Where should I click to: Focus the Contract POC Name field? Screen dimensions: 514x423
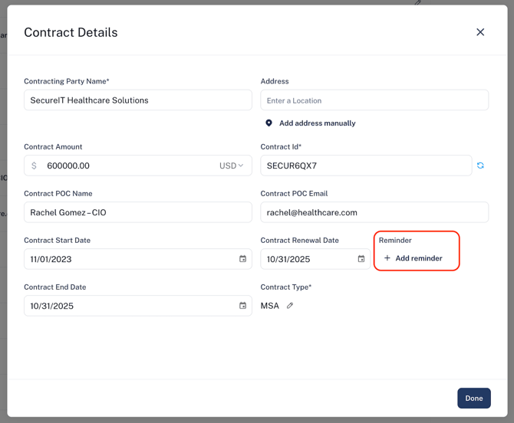[x=138, y=212]
